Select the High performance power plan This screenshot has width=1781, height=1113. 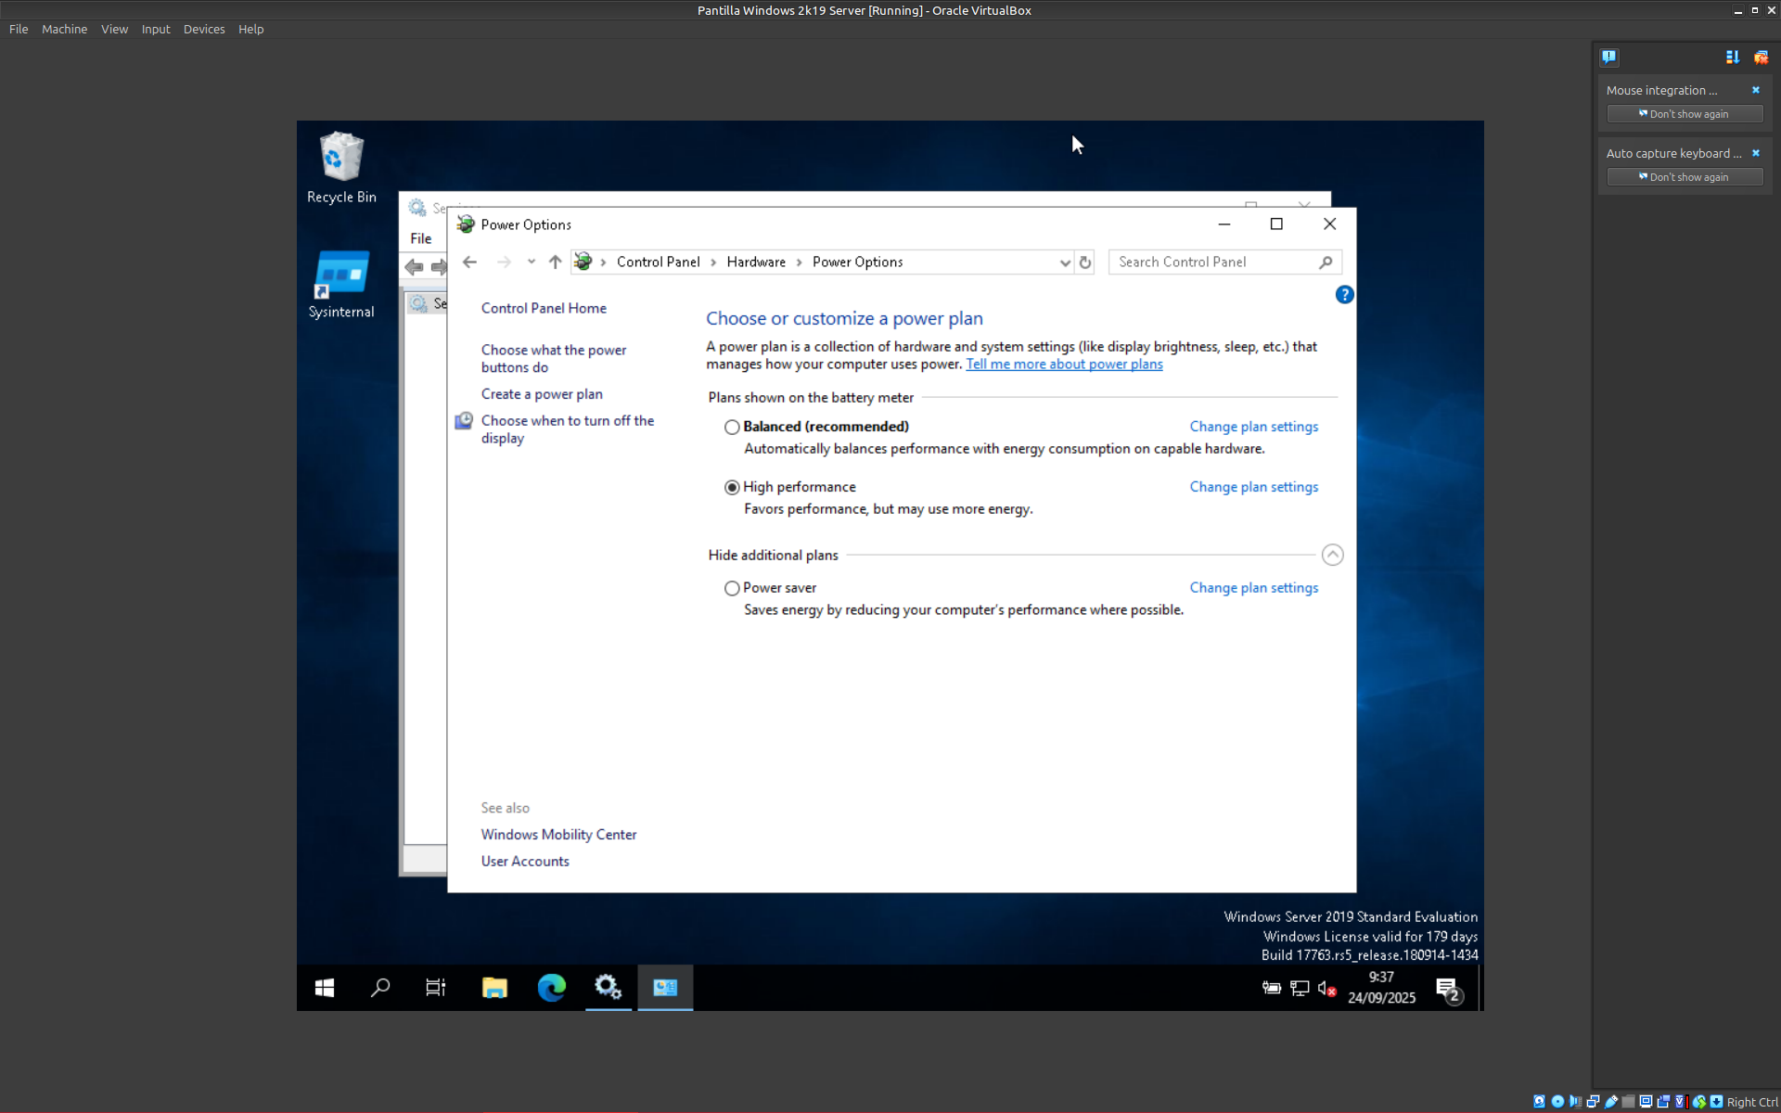coord(732,488)
